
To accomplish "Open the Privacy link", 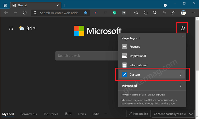I will click(x=125, y=95).
